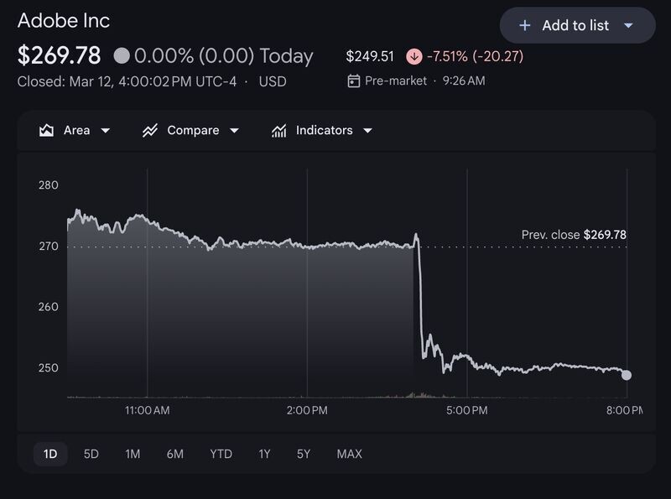Click the pre-market calendar icon
Viewport: 671px width, 499px height.
(x=353, y=81)
